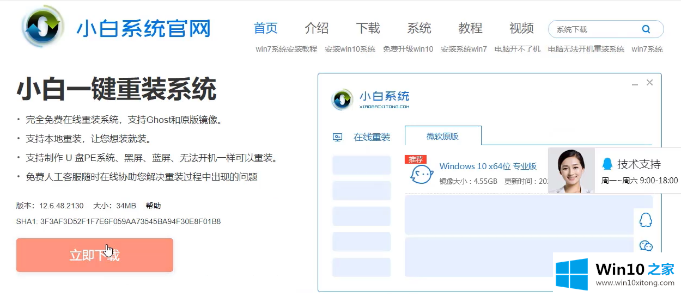Screen dimensions: 681x297
Task: Open the 介绍 navigation item
Action: tap(317, 28)
